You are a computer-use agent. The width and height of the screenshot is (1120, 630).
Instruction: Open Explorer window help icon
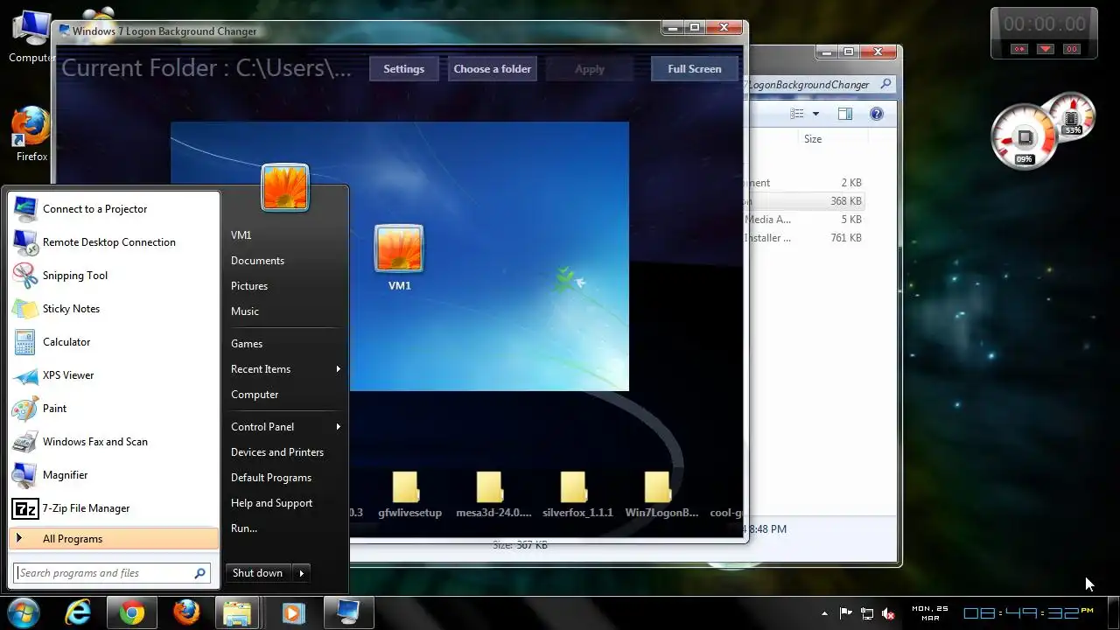(876, 114)
